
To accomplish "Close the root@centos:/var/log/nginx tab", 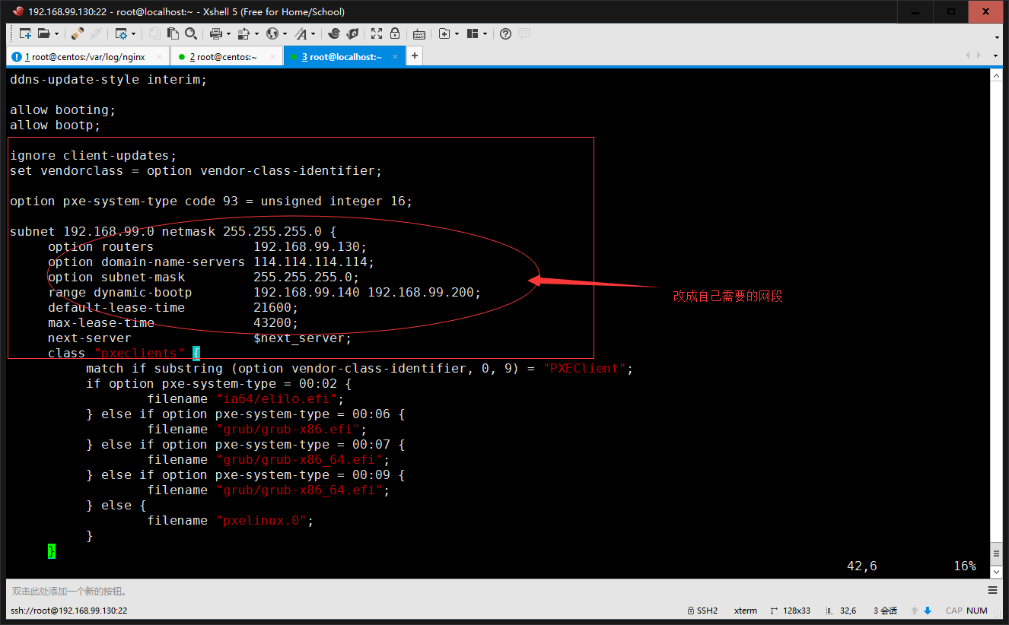I will click(x=159, y=56).
